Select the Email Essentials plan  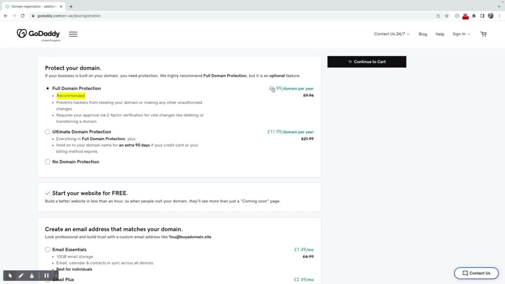click(x=48, y=250)
